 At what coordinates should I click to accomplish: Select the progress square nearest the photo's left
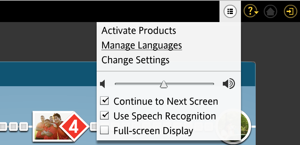(x=23, y=126)
